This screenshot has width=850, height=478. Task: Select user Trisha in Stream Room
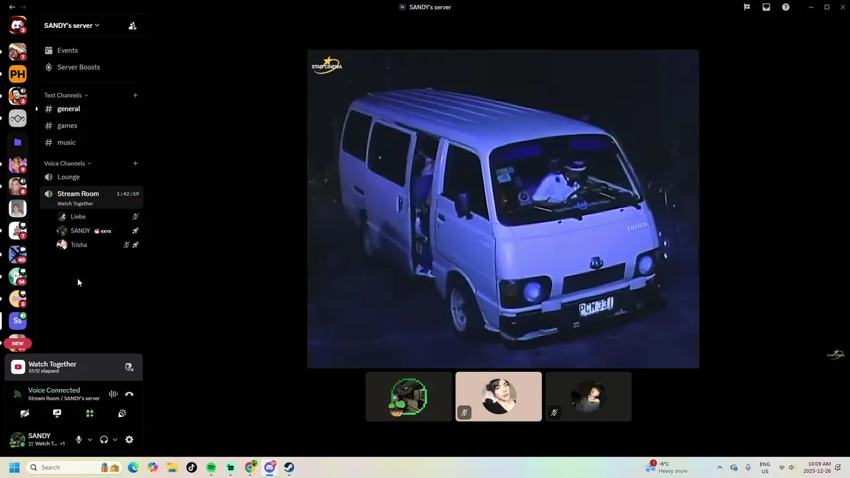pyautogui.click(x=98, y=245)
